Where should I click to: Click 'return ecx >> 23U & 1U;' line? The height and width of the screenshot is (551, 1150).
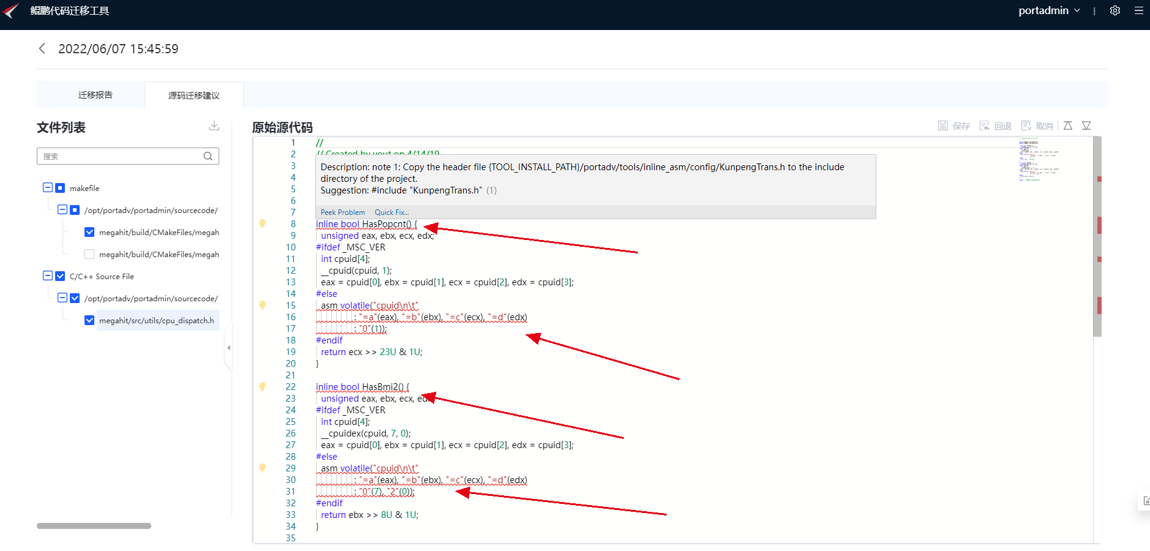click(372, 352)
